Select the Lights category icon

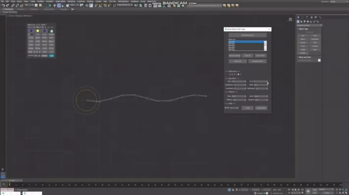304,22
